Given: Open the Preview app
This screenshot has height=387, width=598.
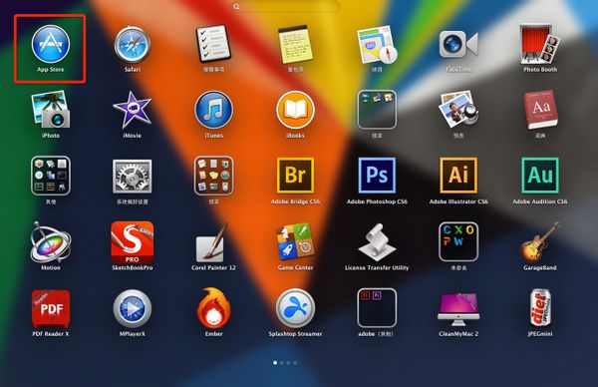Looking at the screenshot, I should coord(458,110).
